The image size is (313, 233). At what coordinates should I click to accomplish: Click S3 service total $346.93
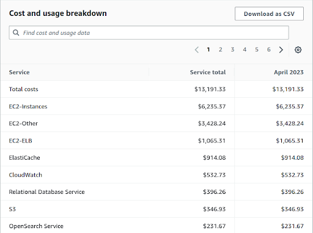[x=215, y=209]
